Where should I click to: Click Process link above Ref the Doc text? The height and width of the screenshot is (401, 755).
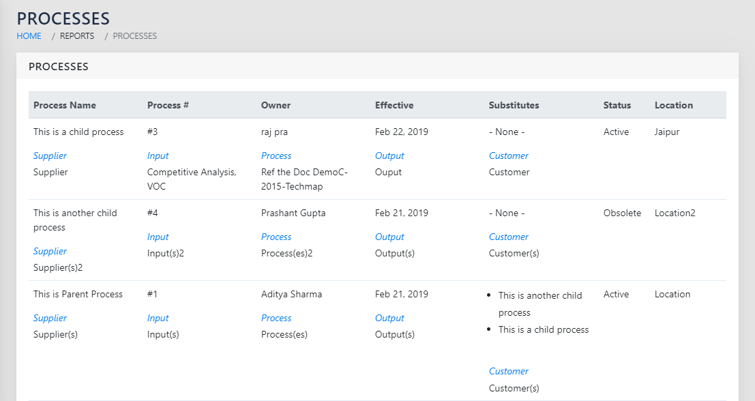pyautogui.click(x=276, y=155)
